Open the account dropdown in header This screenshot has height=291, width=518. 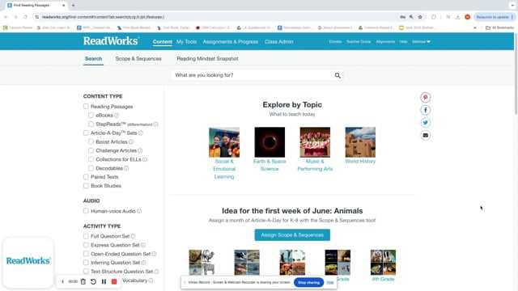click(x=421, y=41)
